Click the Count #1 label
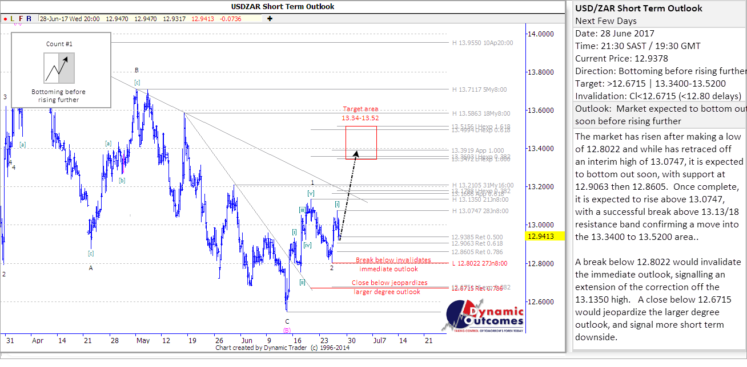Image resolution: width=747 pixels, height=367 pixels. pyautogui.click(x=59, y=44)
